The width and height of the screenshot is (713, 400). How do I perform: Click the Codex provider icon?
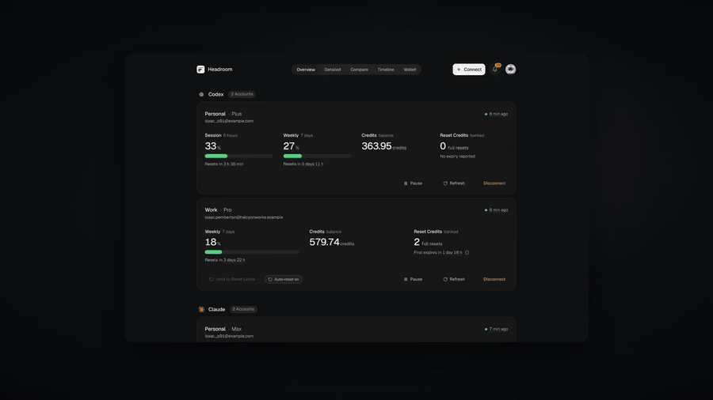201,94
